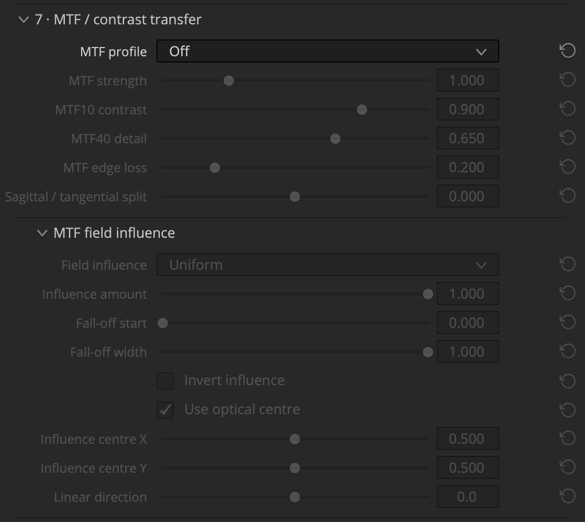Click the MTF strength value field

[468, 81]
